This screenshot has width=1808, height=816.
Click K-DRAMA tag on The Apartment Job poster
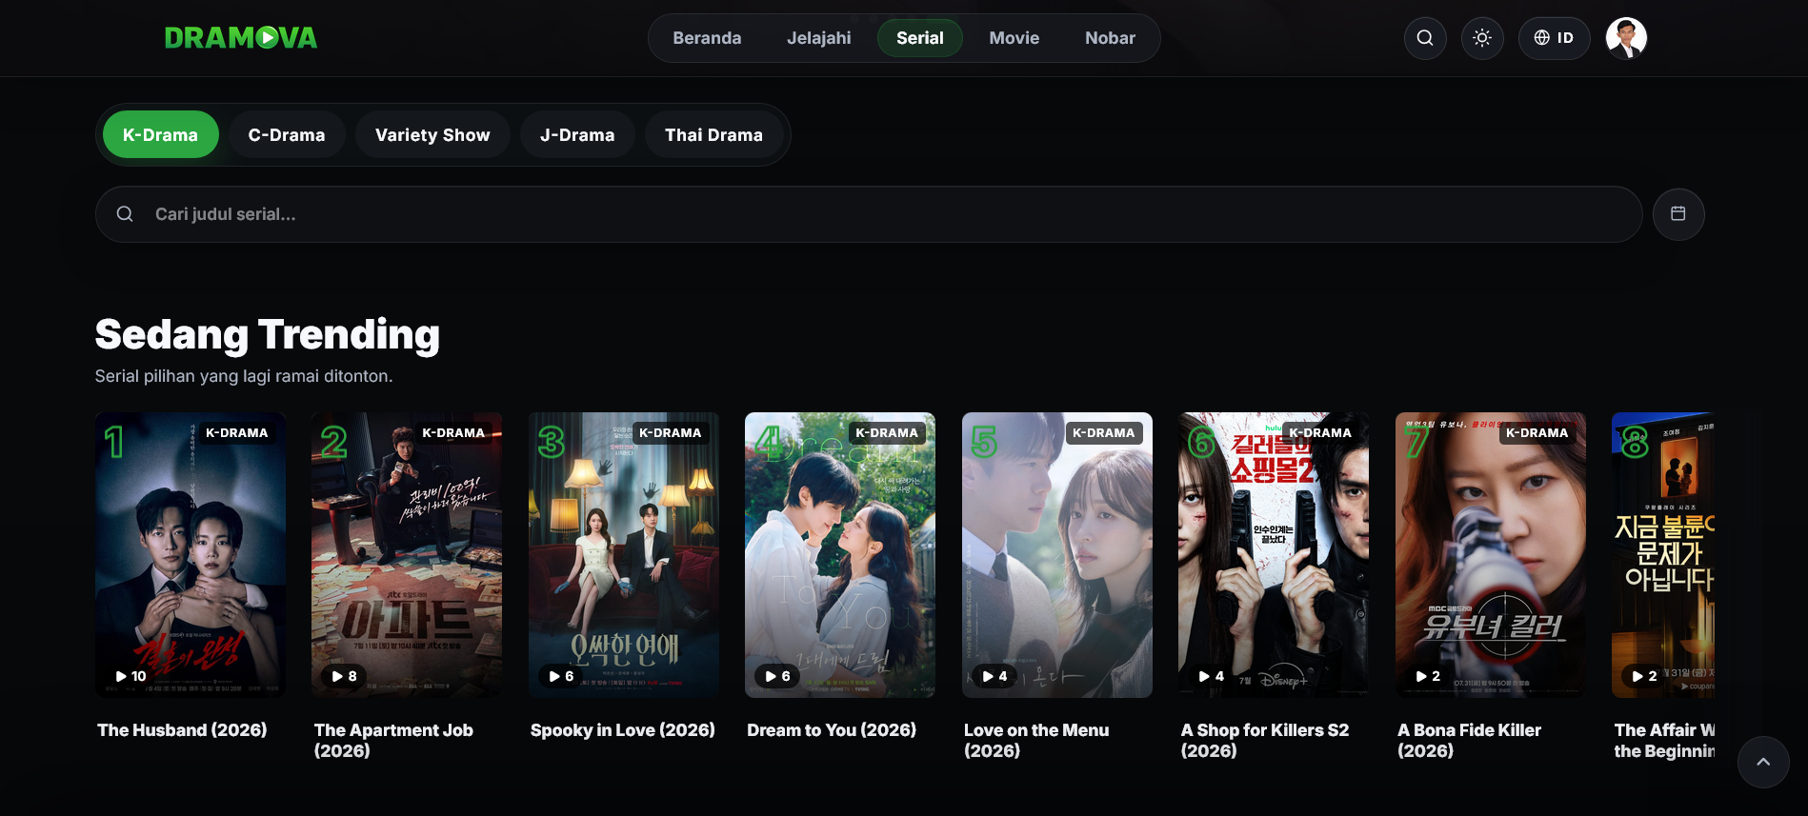pyautogui.click(x=453, y=433)
